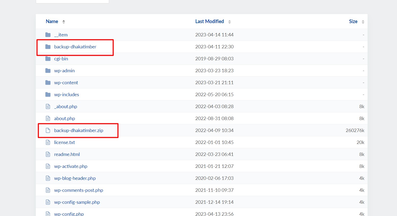Open the cgi-bin directory
397x216 pixels.
[61, 59]
